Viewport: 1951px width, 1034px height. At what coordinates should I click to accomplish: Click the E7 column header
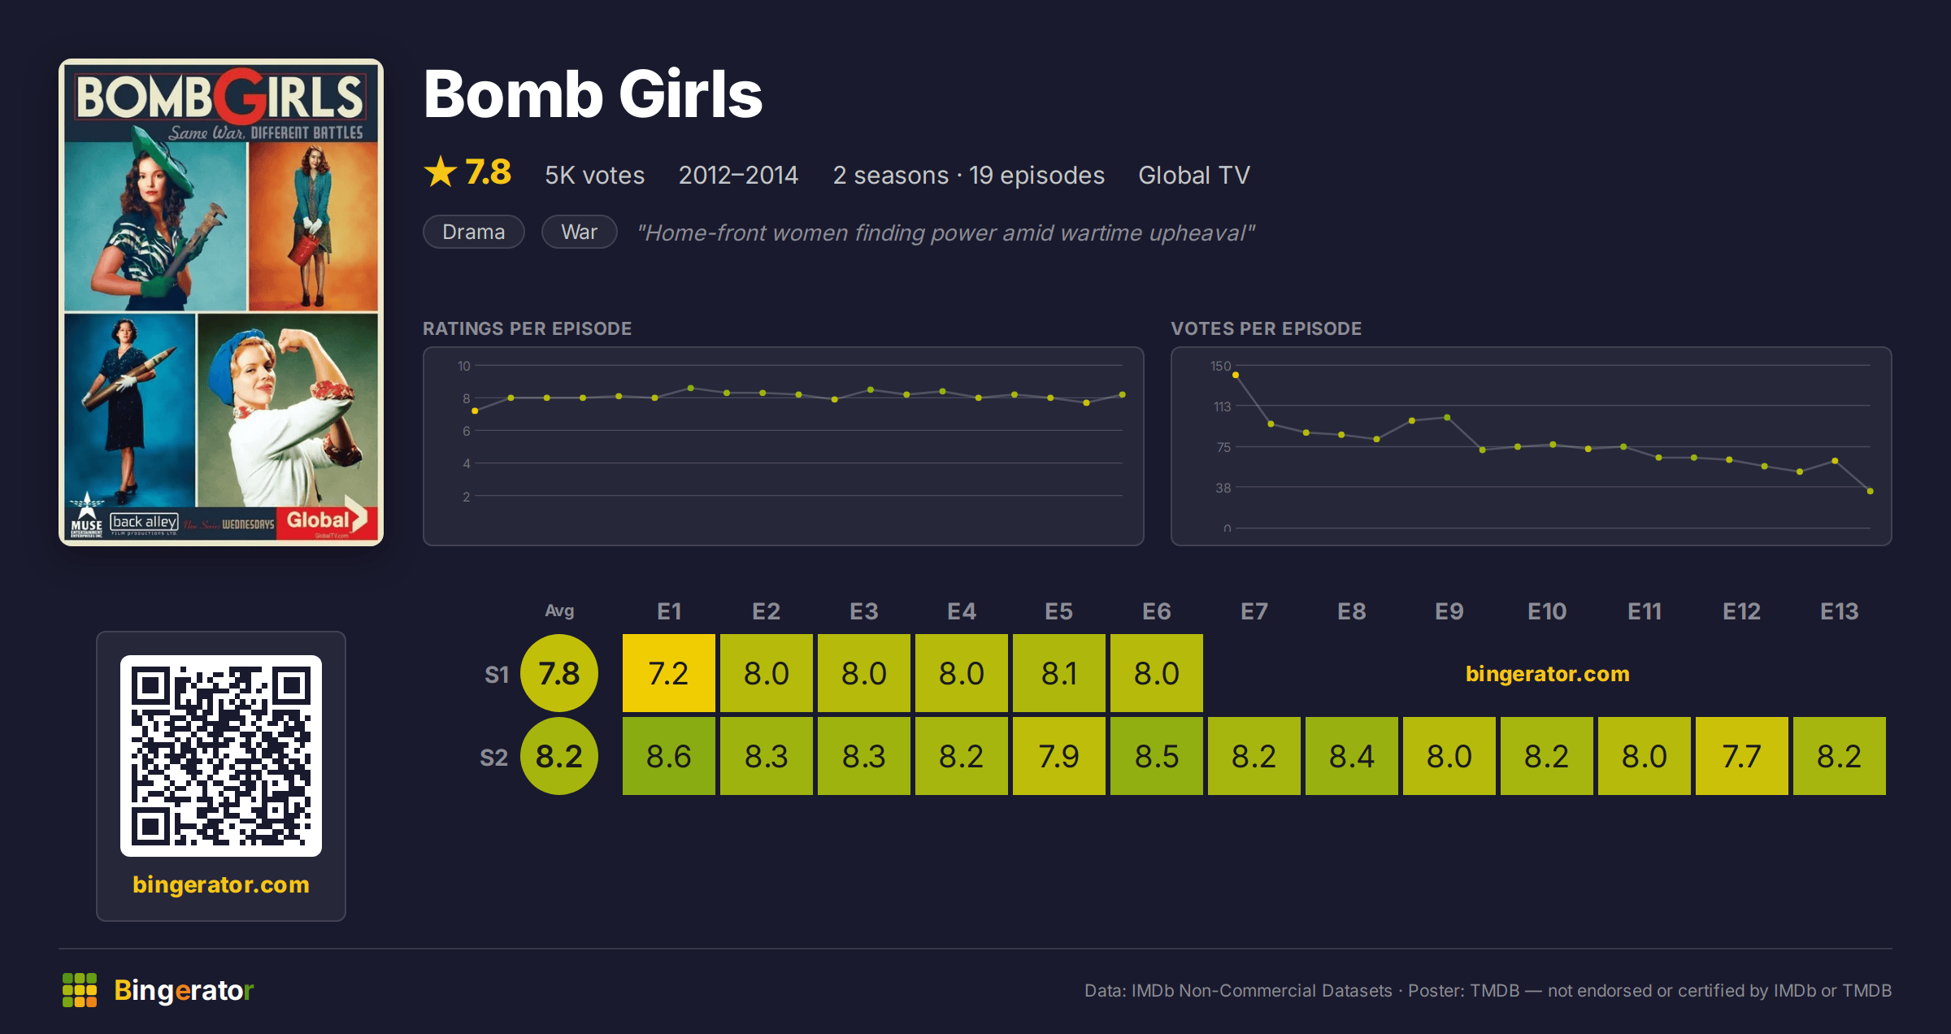click(1254, 611)
